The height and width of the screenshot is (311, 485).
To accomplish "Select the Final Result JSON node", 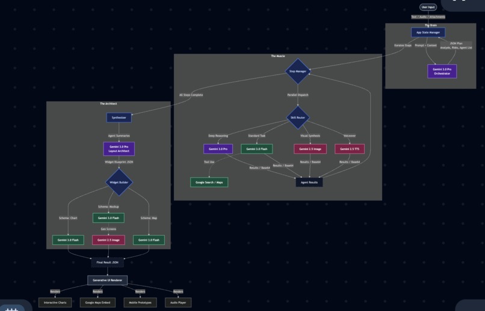I will [x=107, y=262].
